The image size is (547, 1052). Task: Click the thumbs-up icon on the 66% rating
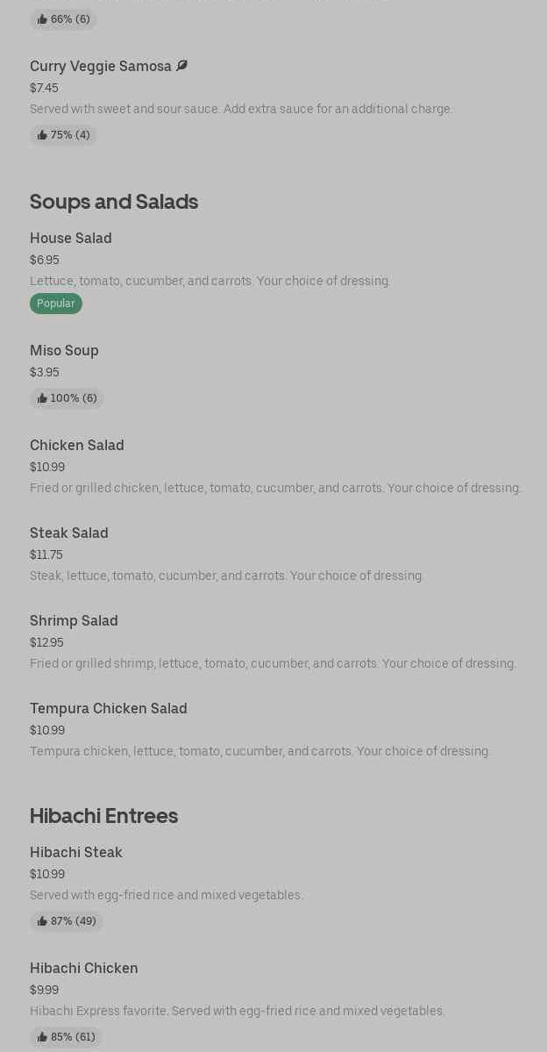42,19
